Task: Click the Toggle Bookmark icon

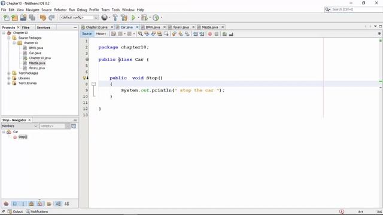Action: 187,34
